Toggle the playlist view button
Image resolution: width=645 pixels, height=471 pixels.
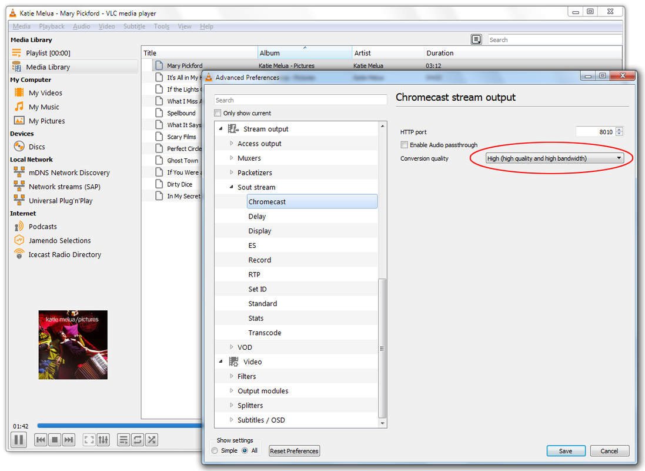pyautogui.click(x=123, y=440)
